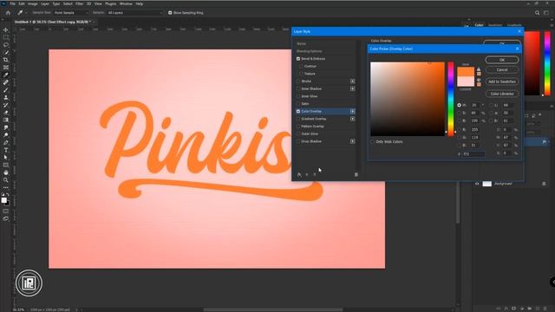Open the Image menu
The width and height of the screenshot is (555, 312).
click(33, 3)
